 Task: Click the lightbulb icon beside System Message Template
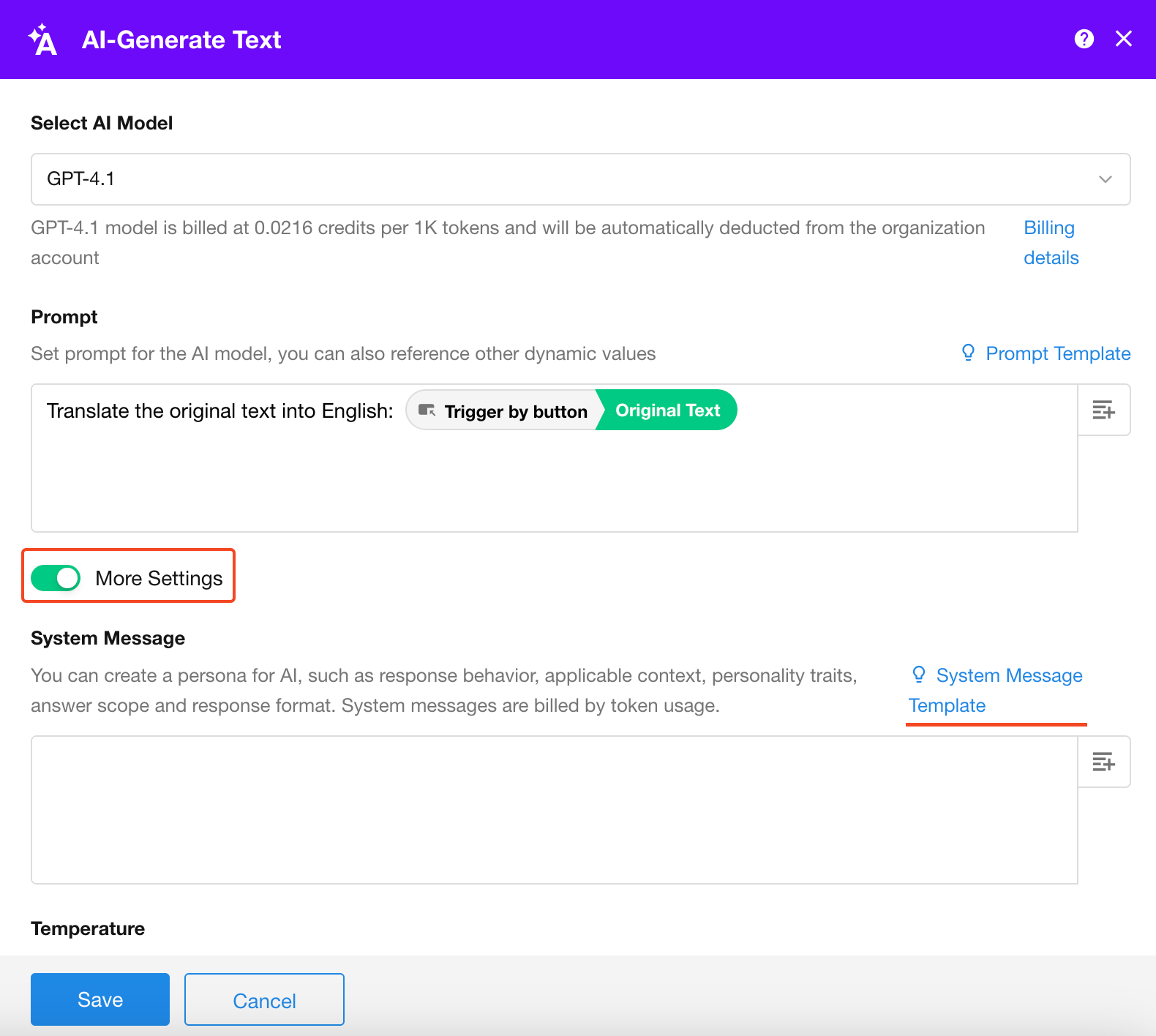(x=919, y=675)
